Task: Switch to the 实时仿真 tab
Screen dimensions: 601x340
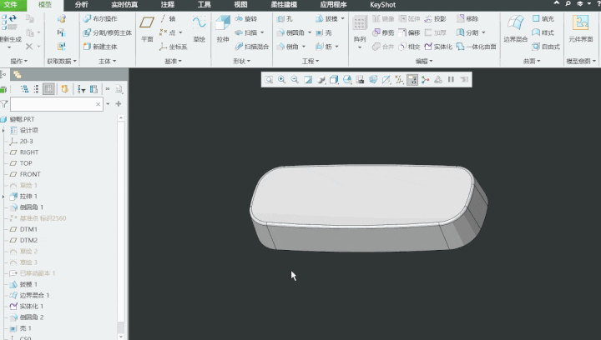Action: [124, 5]
